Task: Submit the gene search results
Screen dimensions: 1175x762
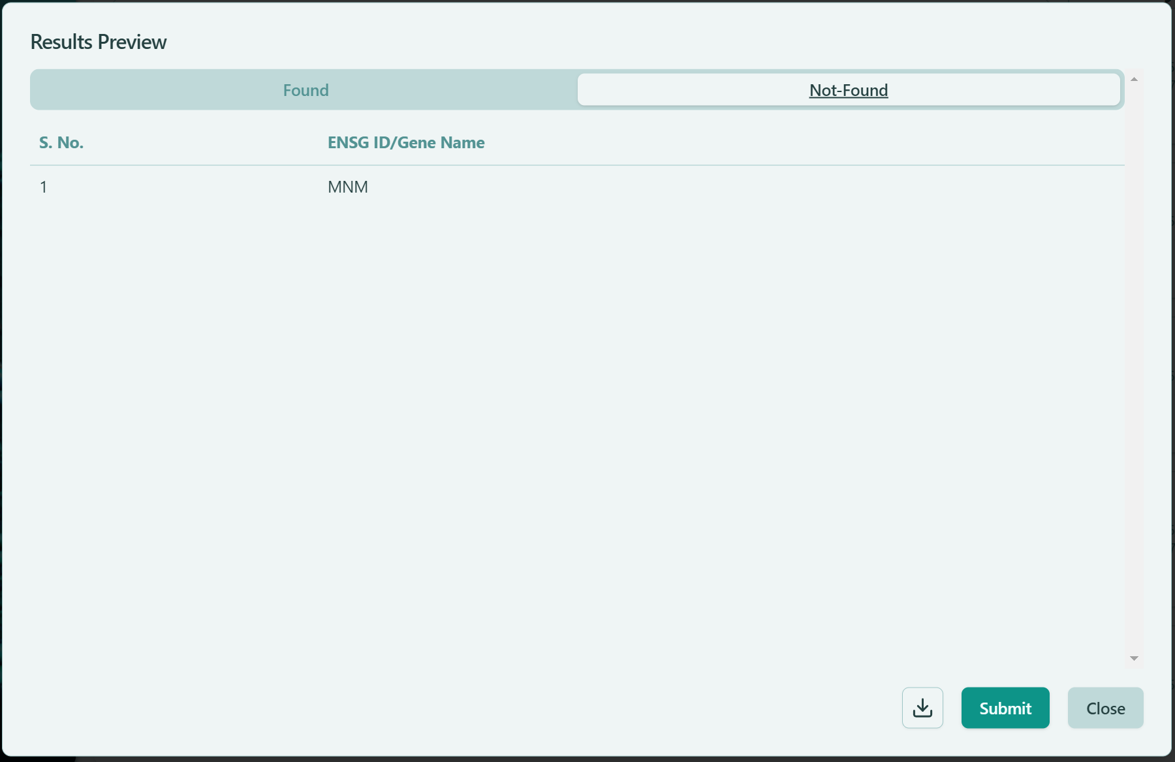Action: [1005, 708]
